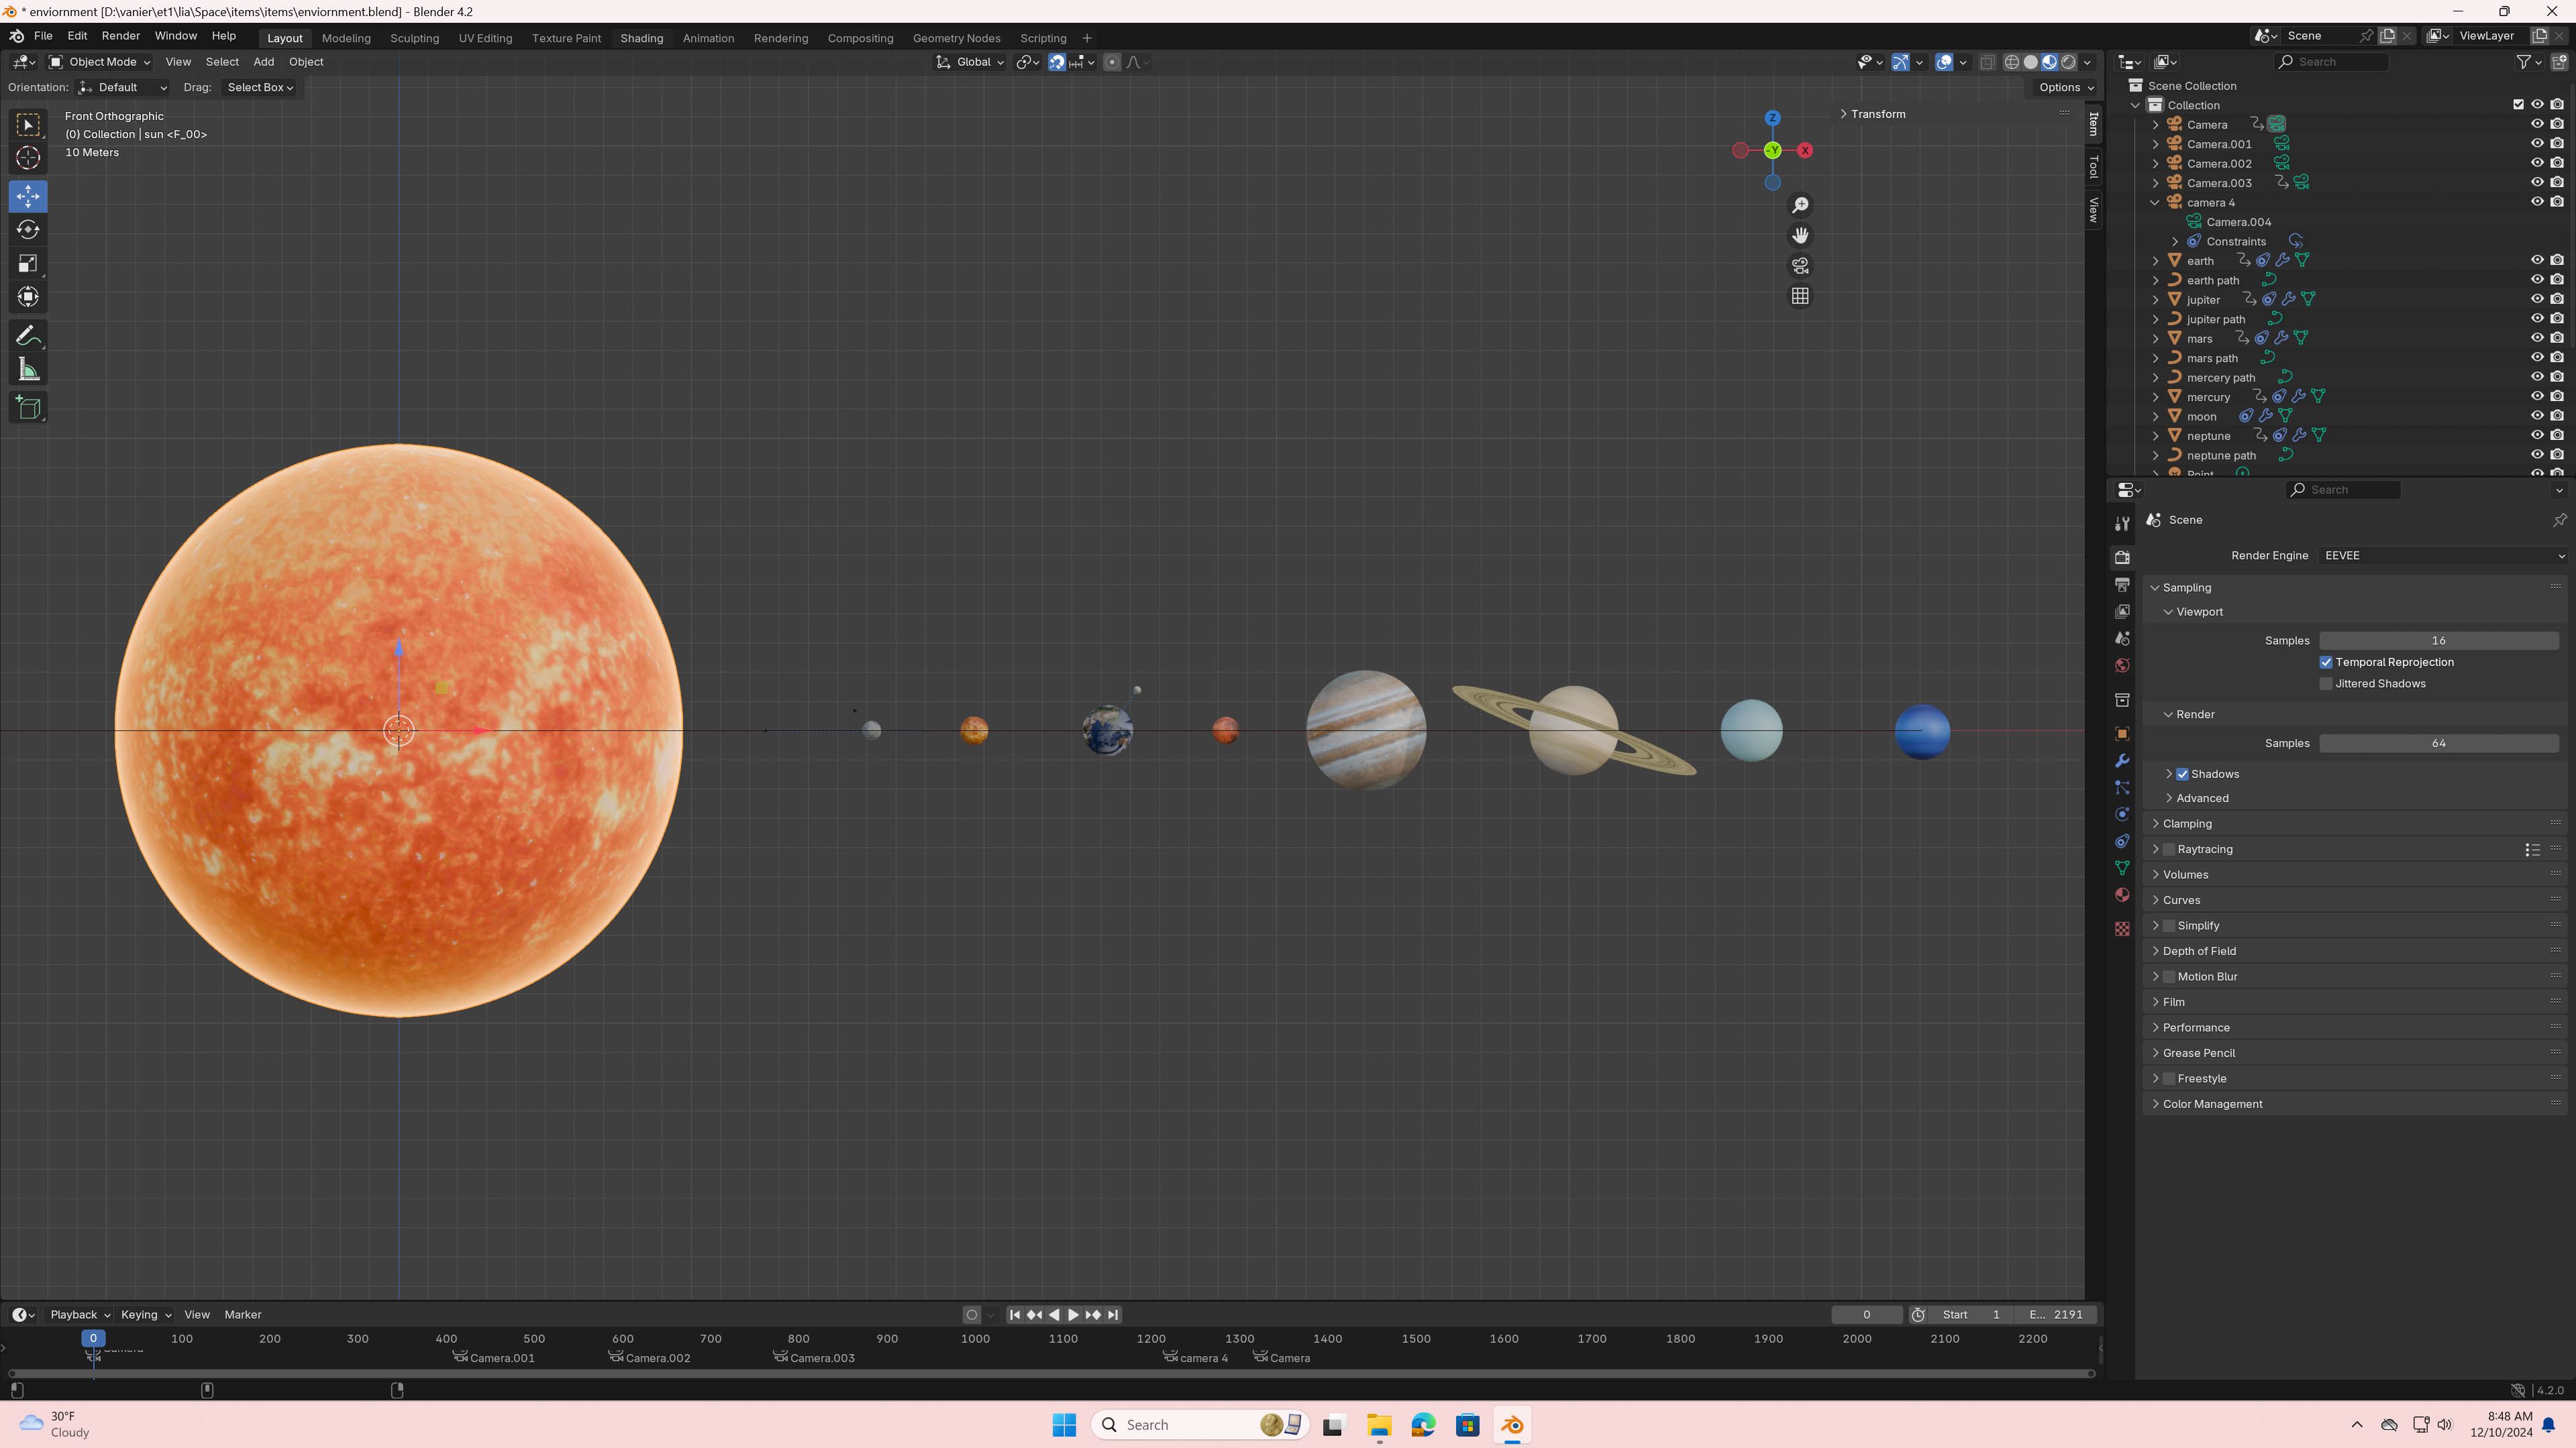Activate the Measure tool
The height and width of the screenshot is (1448, 2576).
coord(28,371)
